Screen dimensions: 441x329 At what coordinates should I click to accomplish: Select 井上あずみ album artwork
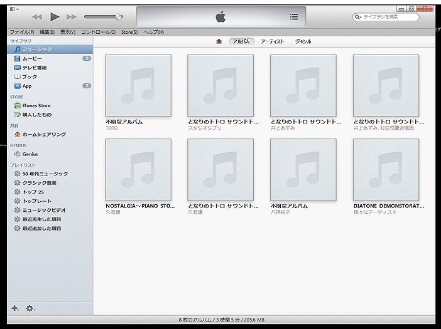(x=303, y=86)
